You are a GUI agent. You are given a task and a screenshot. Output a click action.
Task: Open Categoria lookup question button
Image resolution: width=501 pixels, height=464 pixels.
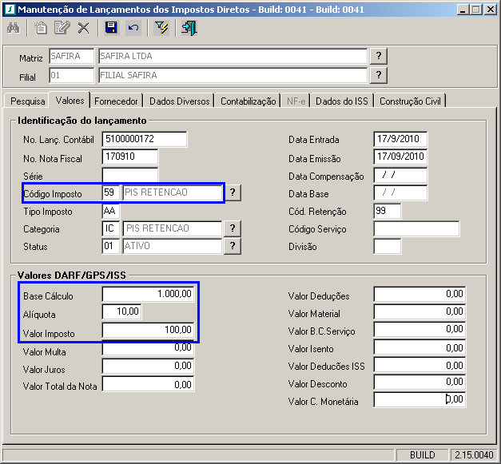233,228
